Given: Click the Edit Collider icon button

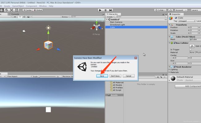Looking at the screenshot, I should [x=192, y=46].
